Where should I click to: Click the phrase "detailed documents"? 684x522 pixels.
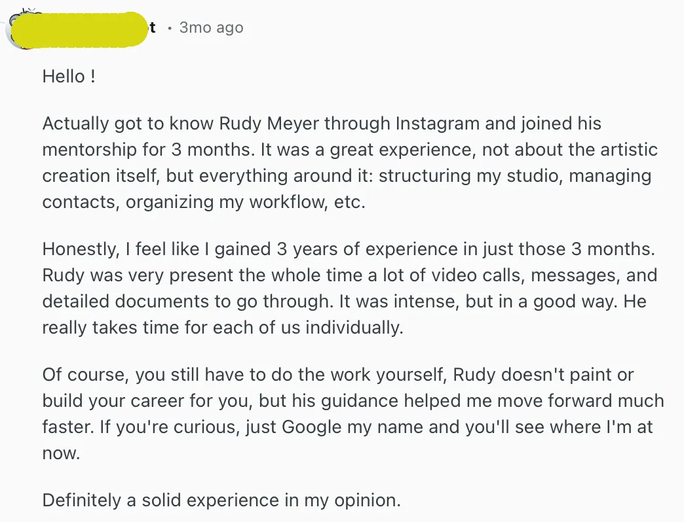coord(122,302)
